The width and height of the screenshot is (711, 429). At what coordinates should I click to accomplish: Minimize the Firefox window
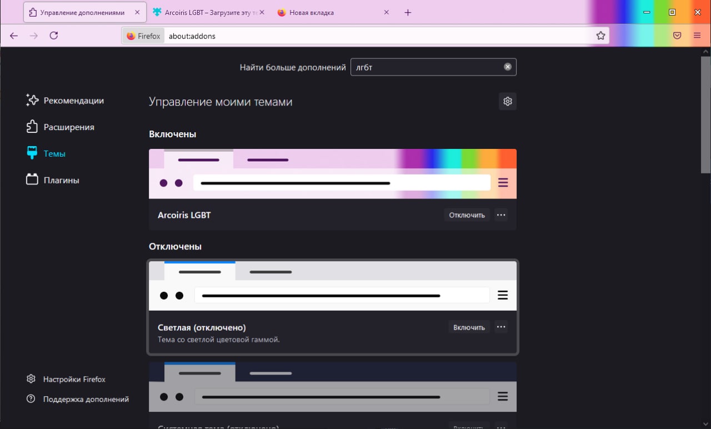(x=646, y=12)
